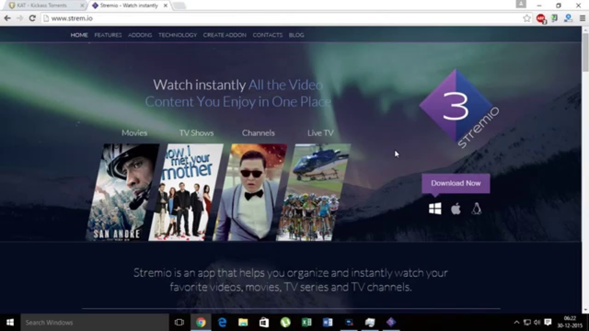Open the BLOG navigation item
This screenshot has height=331, width=589.
296,35
